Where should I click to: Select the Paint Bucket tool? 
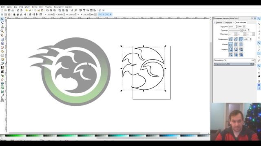[x=2, y=84]
